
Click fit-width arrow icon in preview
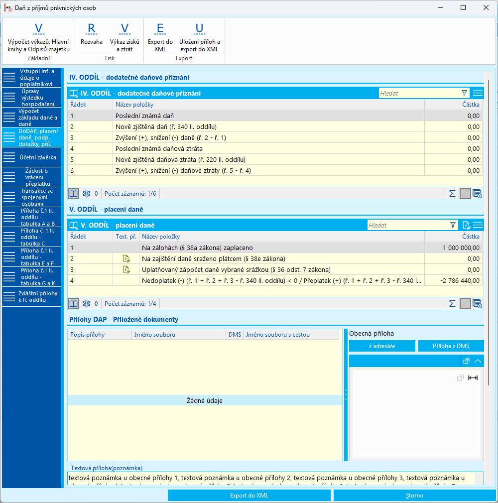473,377
